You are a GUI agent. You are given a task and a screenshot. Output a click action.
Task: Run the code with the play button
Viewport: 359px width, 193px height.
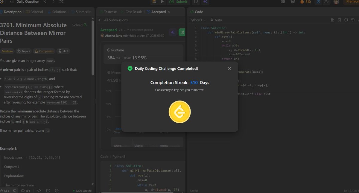coord(162,2)
